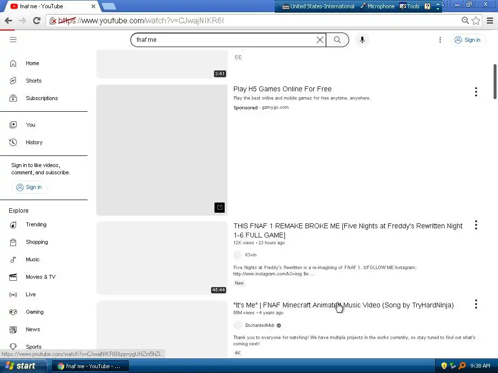Viewport: 498px width, 373px height.
Task: Open "Play H5 Games Online For Free" ad
Action: pos(283,89)
